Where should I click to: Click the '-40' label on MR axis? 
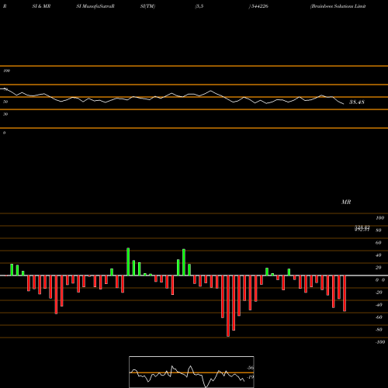[x=379, y=305]
